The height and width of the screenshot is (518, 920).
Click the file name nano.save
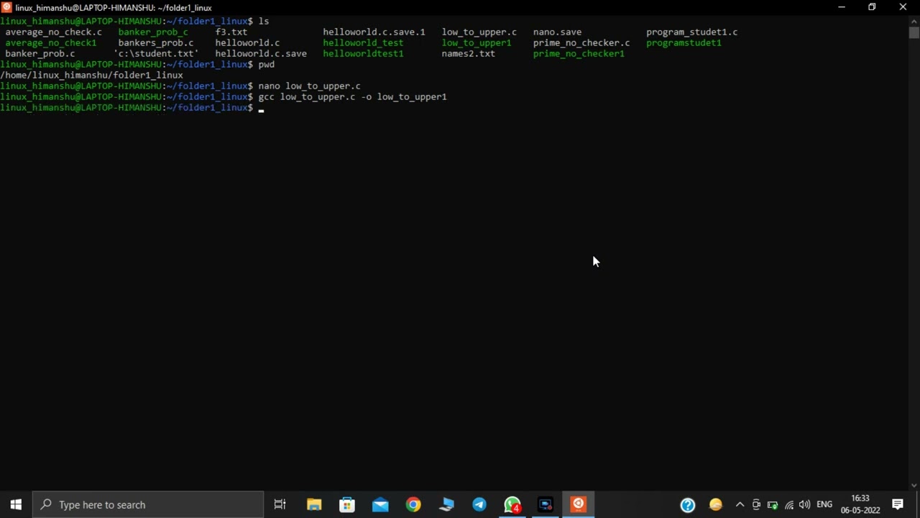pos(557,32)
